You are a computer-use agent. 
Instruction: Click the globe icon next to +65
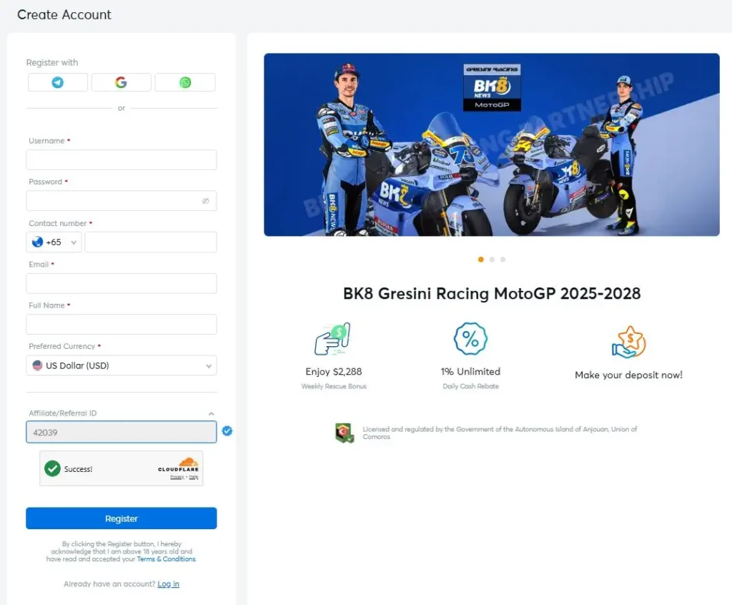(37, 242)
